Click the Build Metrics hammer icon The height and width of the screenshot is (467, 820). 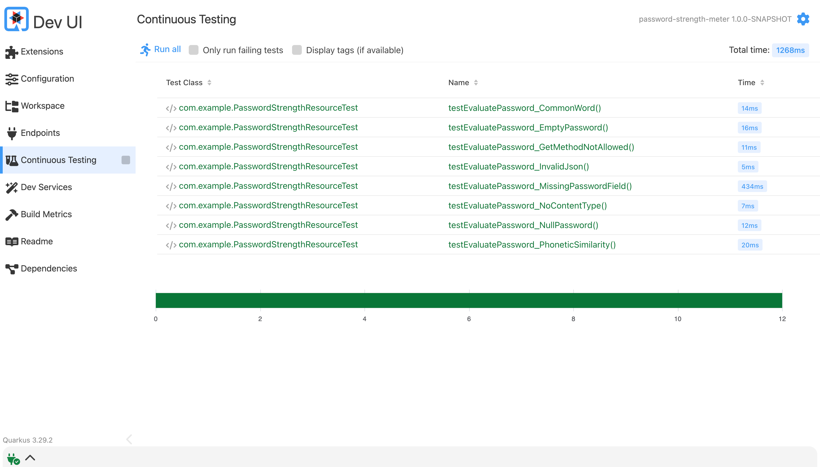click(12, 215)
